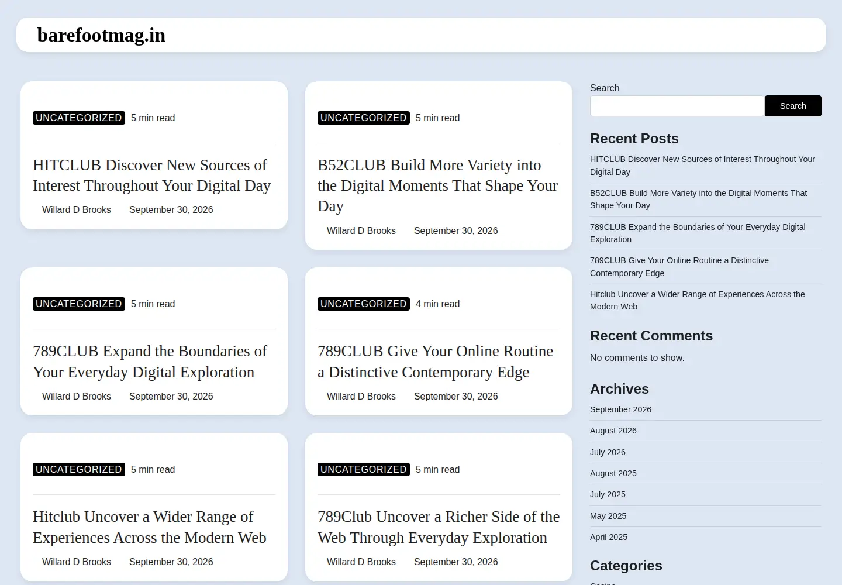The width and height of the screenshot is (842, 585).
Task: Click '5 min read' on Hitclub Uncover card
Action: (x=153, y=469)
